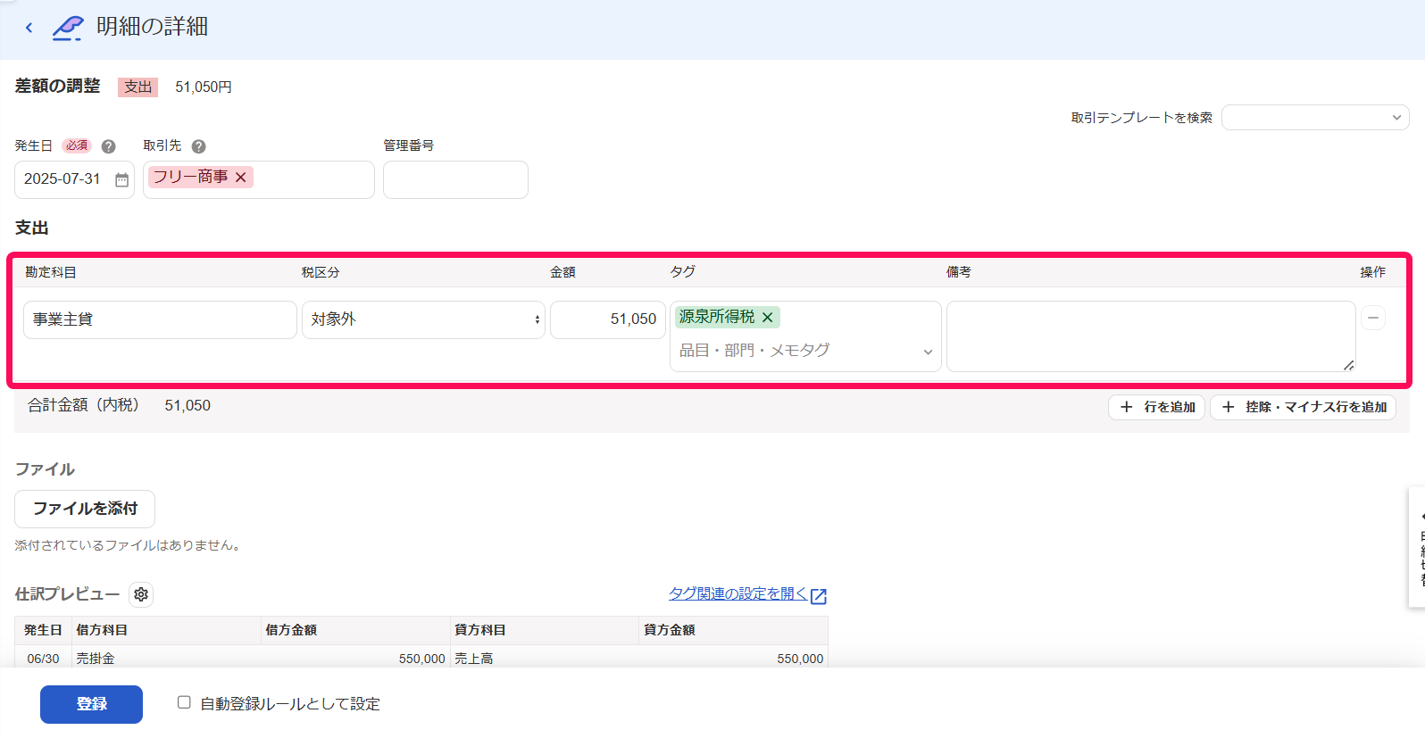
Task: Click the 取引テンプレートを検索 label
Action: [x=1142, y=118]
